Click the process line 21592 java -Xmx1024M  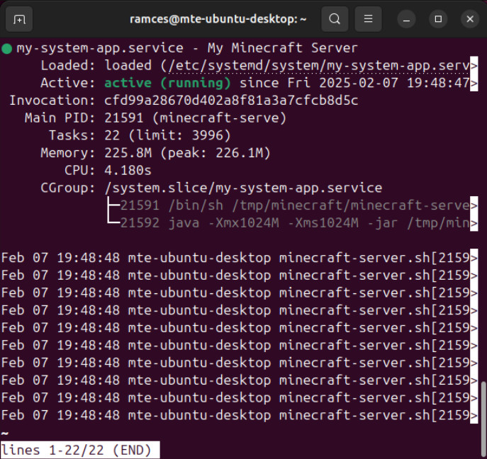294,223
